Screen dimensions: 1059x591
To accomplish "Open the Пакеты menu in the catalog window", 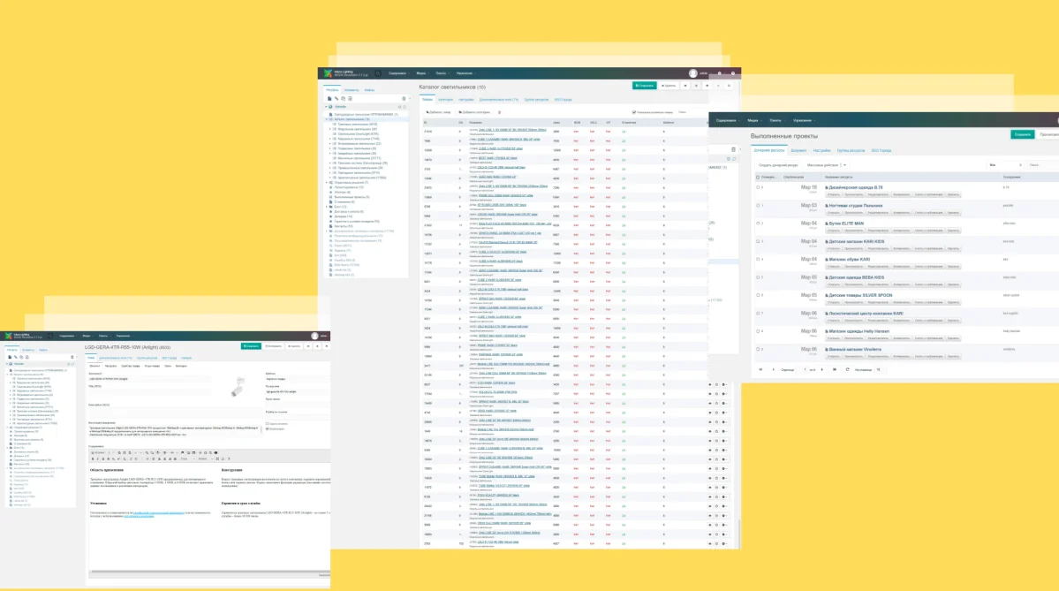I will 442,73.
